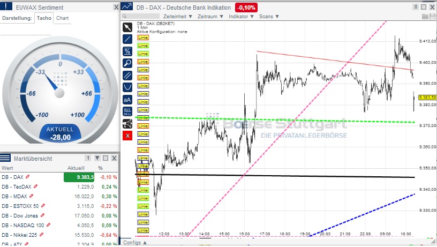Click the magnifier in chart search field
The width and height of the screenshot is (437, 247).
[124, 16]
